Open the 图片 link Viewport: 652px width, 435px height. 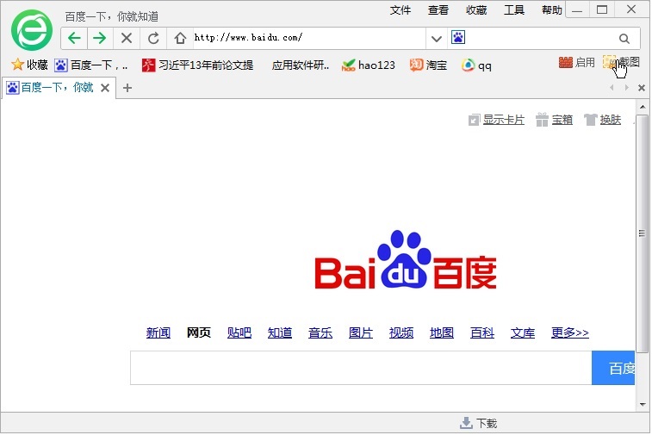(x=361, y=332)
